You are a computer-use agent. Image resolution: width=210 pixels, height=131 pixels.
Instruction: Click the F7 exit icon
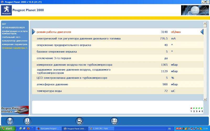[114, 121]
